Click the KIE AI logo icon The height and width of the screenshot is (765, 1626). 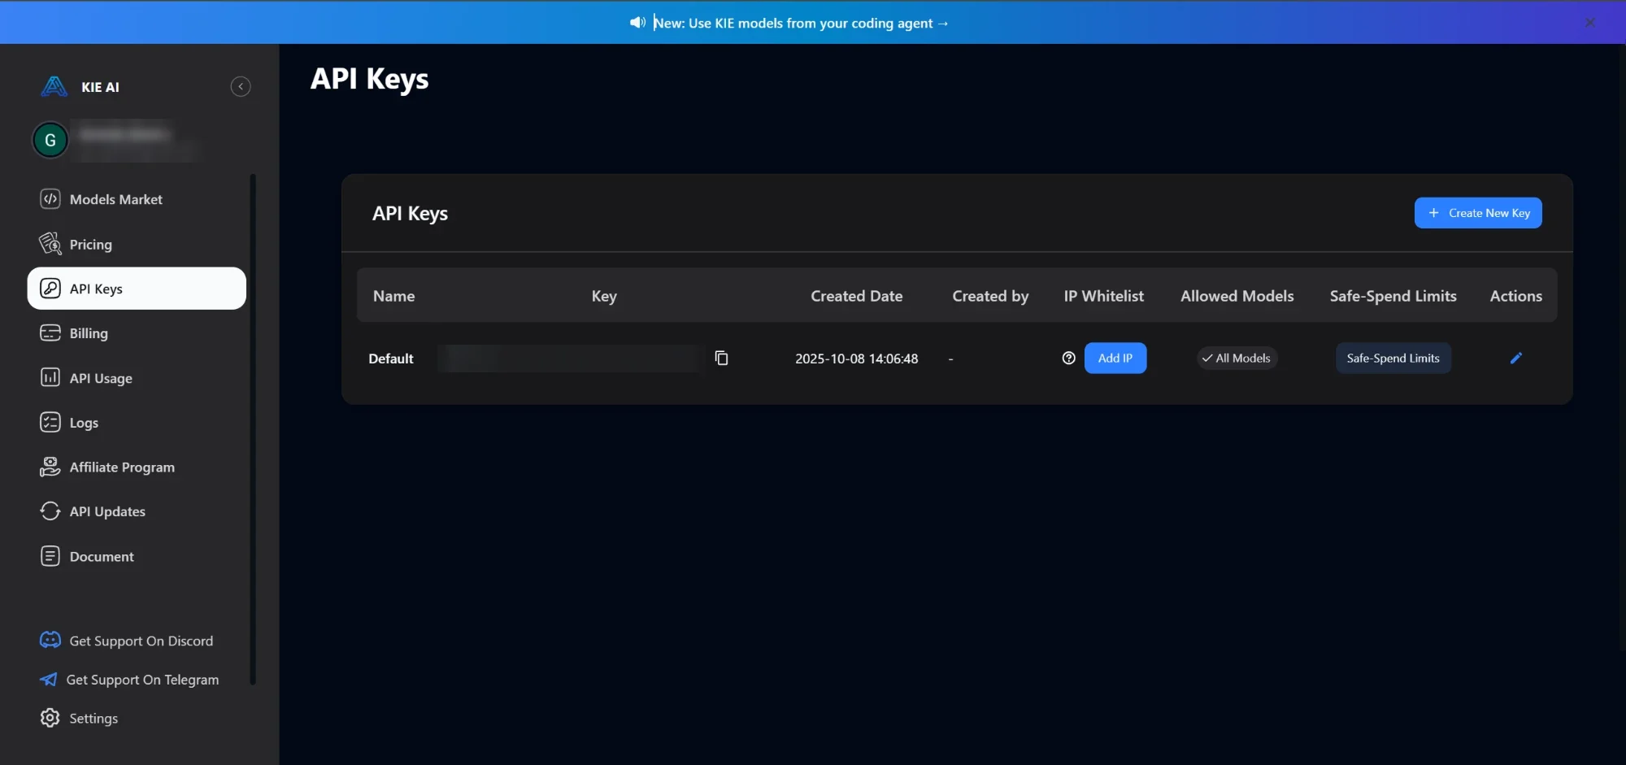pos(54,86)
